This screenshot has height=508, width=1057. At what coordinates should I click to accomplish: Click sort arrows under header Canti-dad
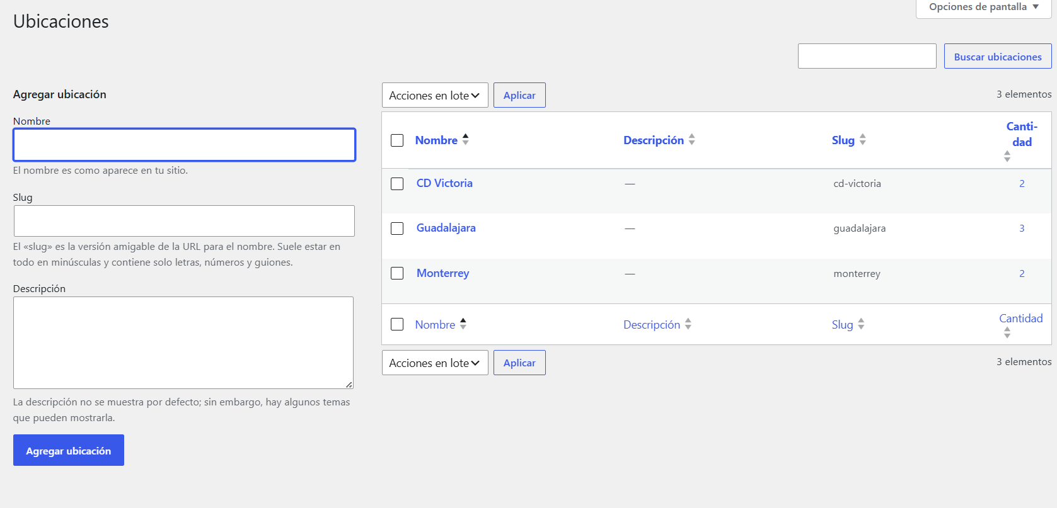tap(1007, 157)
